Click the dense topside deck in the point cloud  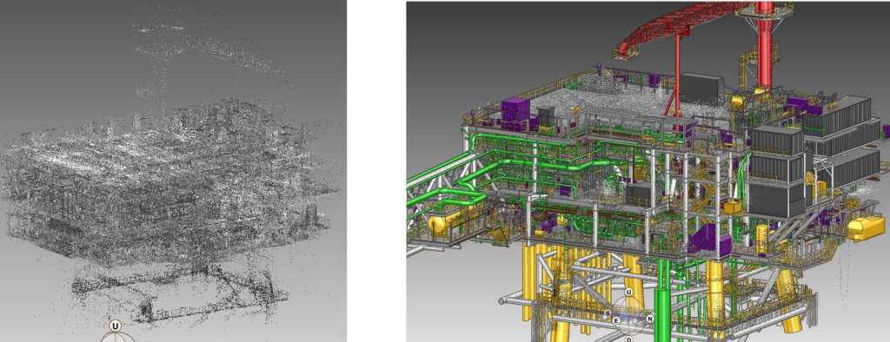pyautogui.click(x=164, y=181)
